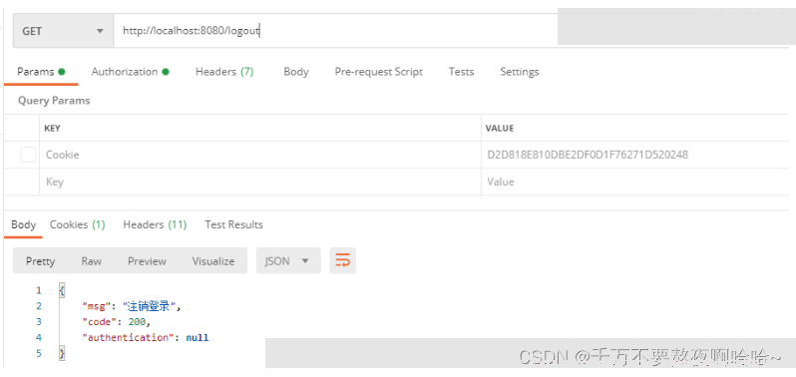Screen dimensions: 796x377
Task: Click the empty Value placeholder field
Action: (635, 182)
